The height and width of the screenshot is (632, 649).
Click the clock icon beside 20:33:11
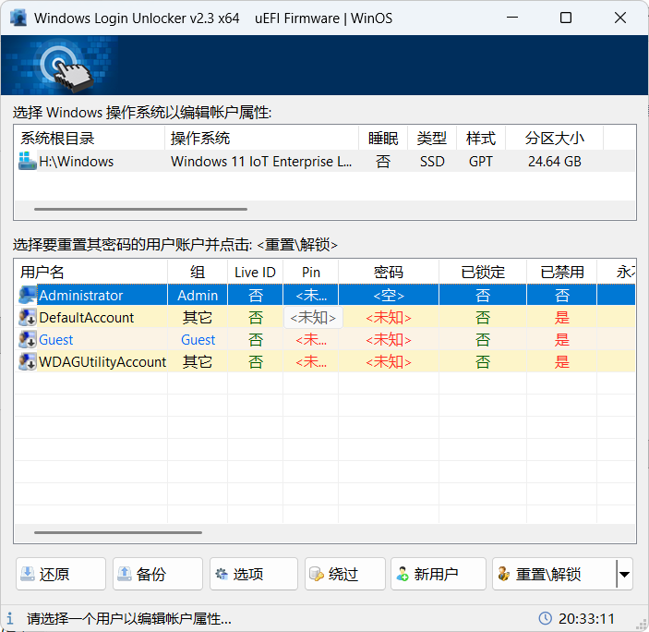(x=545, y=618)
